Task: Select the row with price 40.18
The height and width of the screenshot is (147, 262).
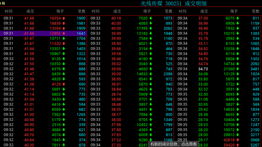Action: 131,18
